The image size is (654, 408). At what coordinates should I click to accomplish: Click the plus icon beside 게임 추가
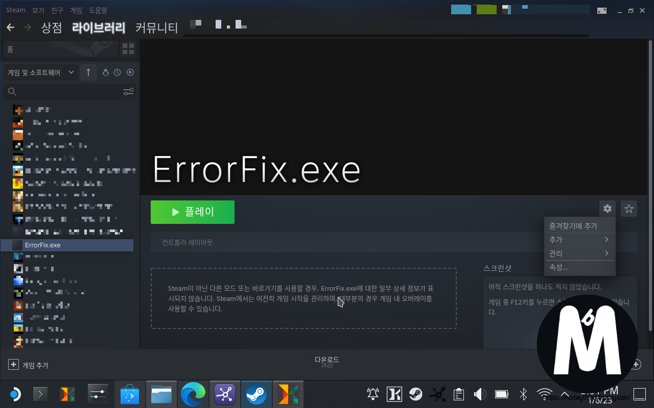pyautogui.click(x=13, y=365)
